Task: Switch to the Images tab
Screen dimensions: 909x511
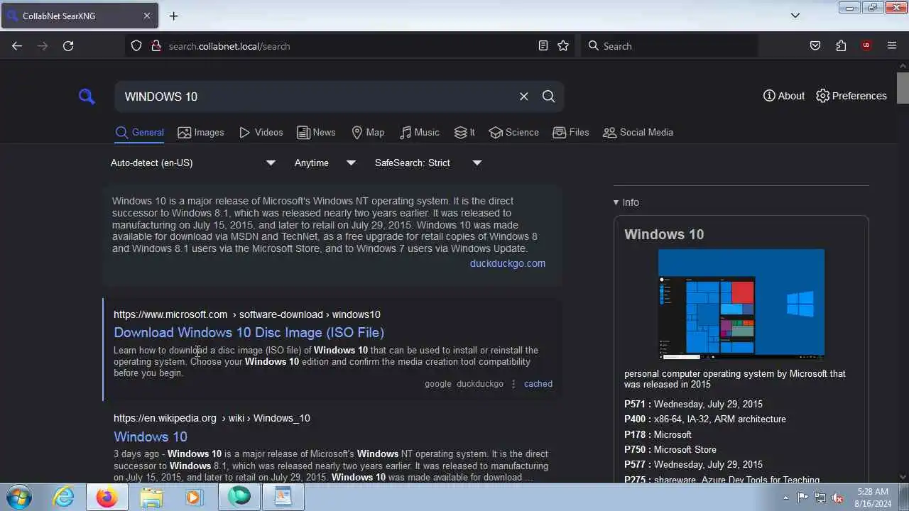Action: [x=201, y=132]
